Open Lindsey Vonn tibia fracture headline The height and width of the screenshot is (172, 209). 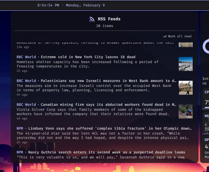[x=110, y=128]
